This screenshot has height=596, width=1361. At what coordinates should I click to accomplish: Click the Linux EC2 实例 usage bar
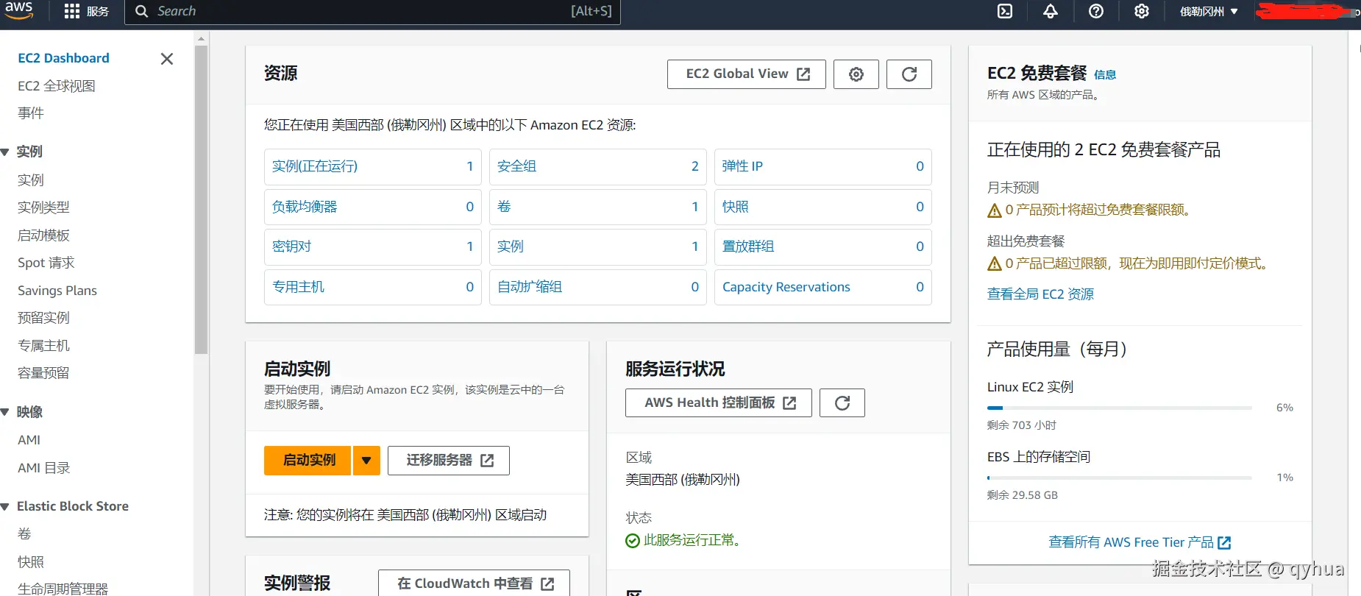pos(1120,408)
